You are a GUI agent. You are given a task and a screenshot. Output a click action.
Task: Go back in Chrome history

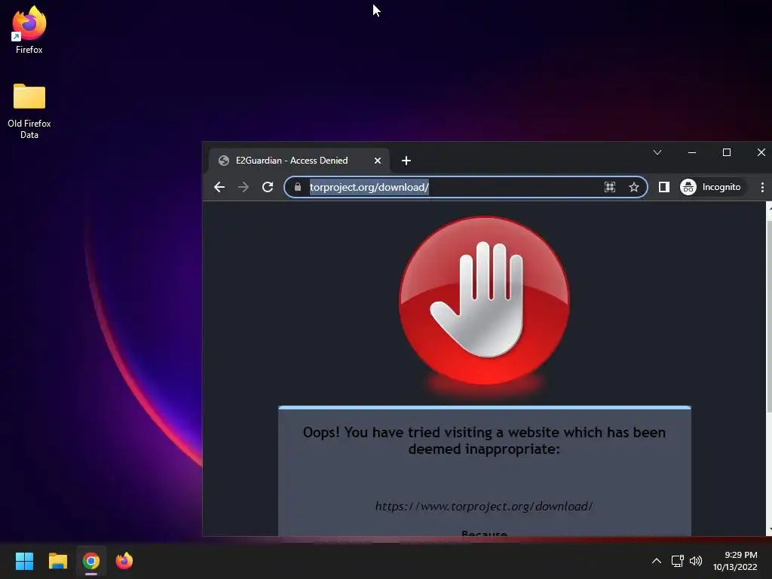pyautogui.click(x=219, y=187)
